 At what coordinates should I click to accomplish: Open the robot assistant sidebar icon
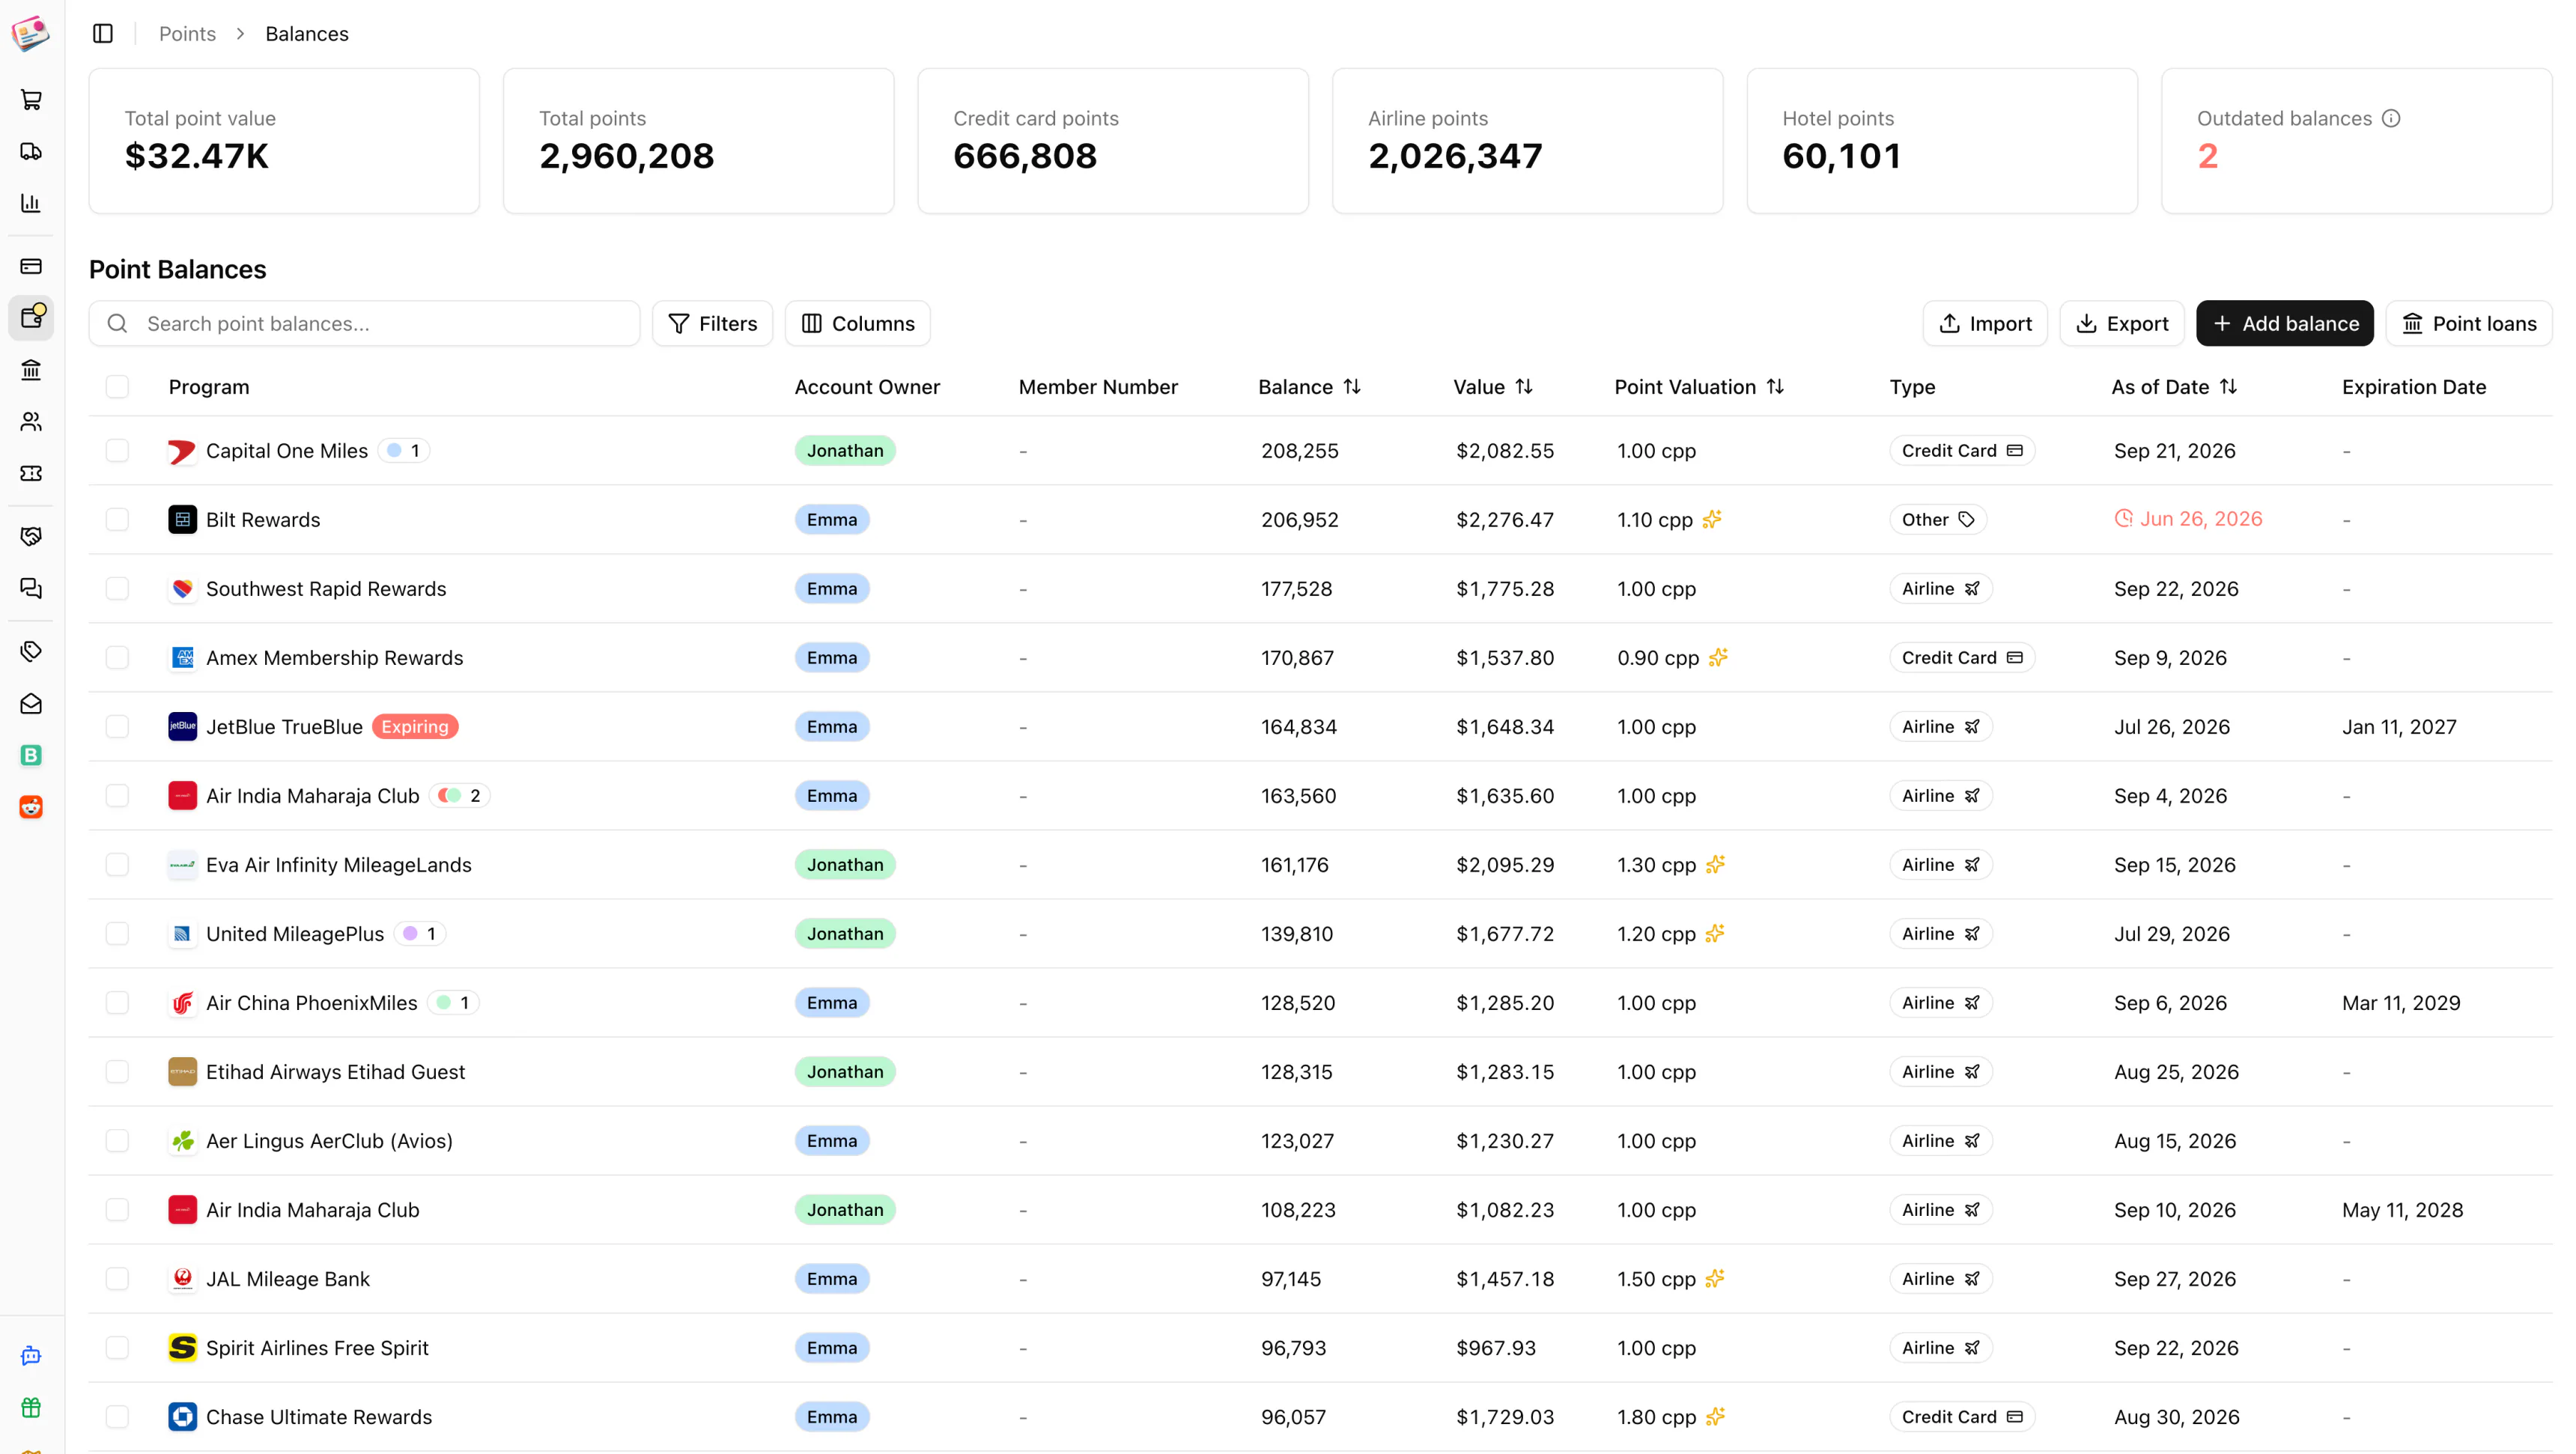31,1356
